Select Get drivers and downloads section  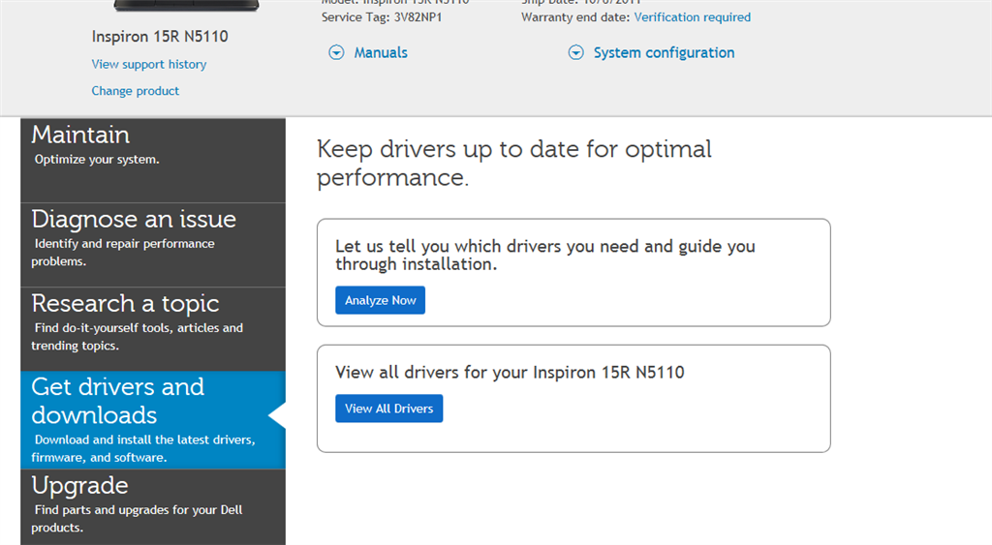[x=153, y=420]
